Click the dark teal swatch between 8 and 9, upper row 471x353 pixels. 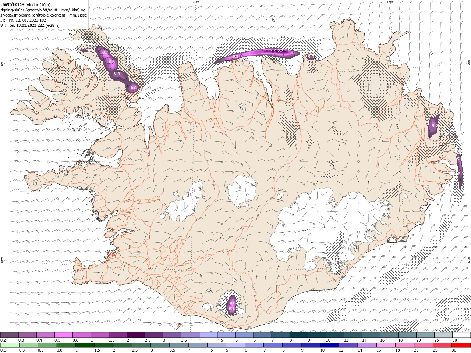298,335
